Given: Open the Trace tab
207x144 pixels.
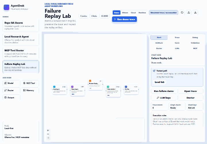Looking at the screenshot, I should pos(177,37).
